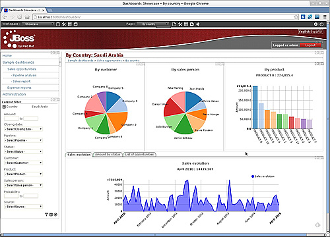Open the Pipeline analysis link
The height and width of the screenshot is (237, 330).
[x=24, y=75]
